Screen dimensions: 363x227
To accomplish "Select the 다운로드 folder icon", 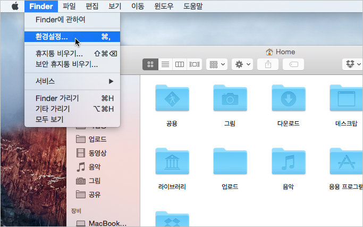I will tap(289, 98).
